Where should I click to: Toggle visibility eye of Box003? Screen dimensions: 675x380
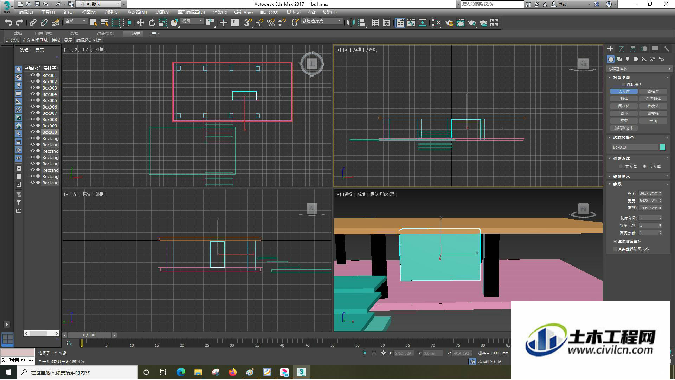pyautogui.click(x=33, y=88)
